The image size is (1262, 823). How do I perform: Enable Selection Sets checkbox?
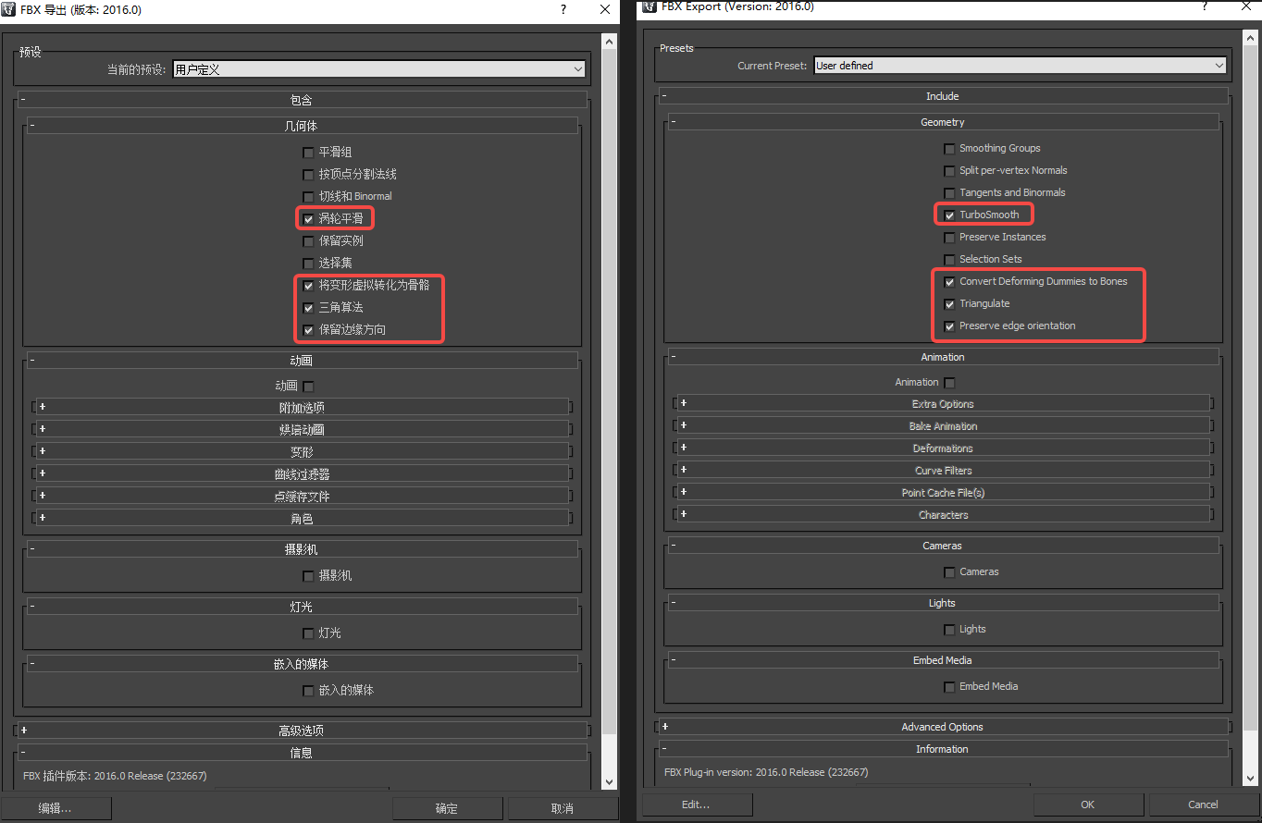(949, 260)
